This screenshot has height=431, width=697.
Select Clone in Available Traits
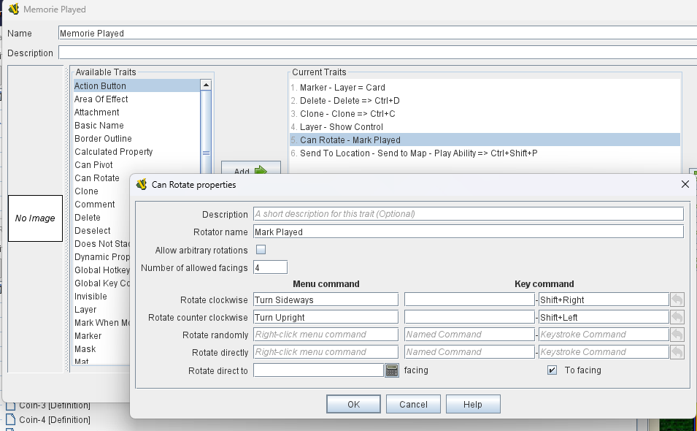click(x=102, y=191)
